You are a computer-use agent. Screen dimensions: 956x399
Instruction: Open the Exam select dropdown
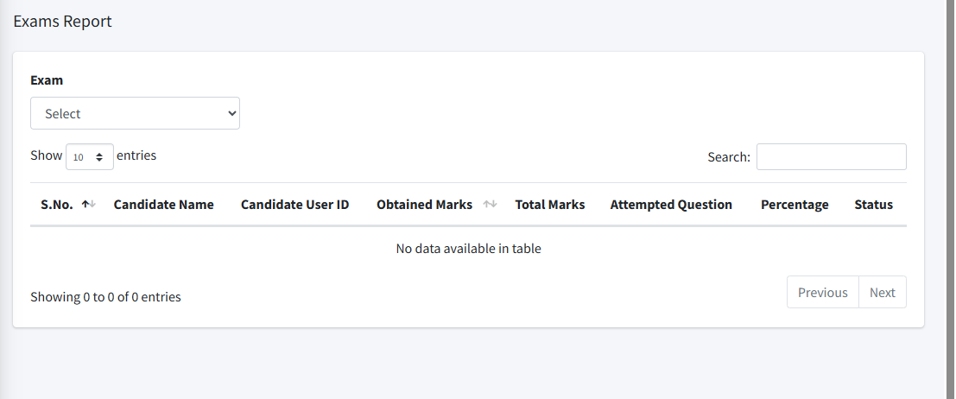point(135,113)
